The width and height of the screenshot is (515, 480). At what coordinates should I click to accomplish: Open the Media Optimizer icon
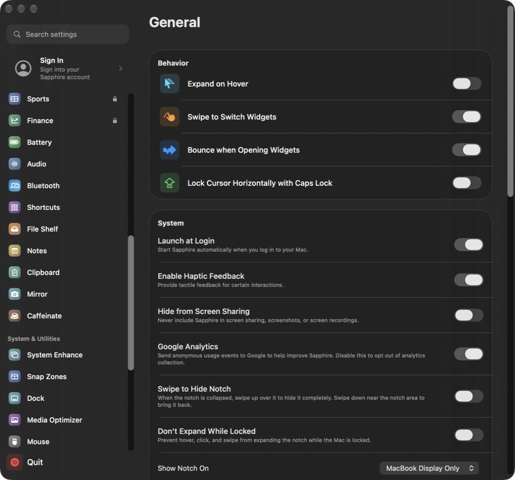(15, 420)
